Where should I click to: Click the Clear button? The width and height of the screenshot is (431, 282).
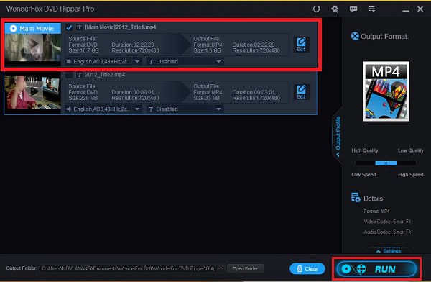[x=307, y=269]
